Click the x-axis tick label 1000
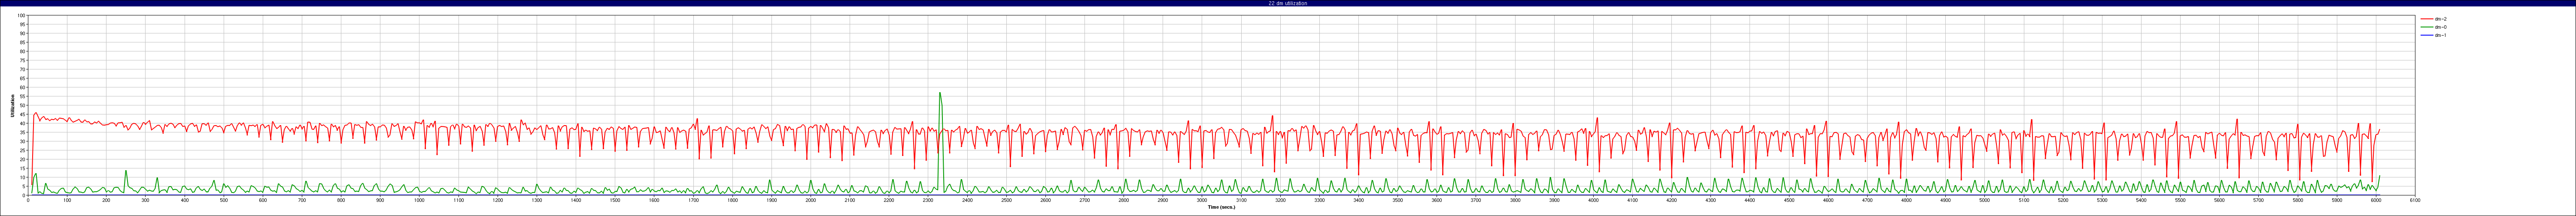This screenshot has height=216, width=2576. 419,200
